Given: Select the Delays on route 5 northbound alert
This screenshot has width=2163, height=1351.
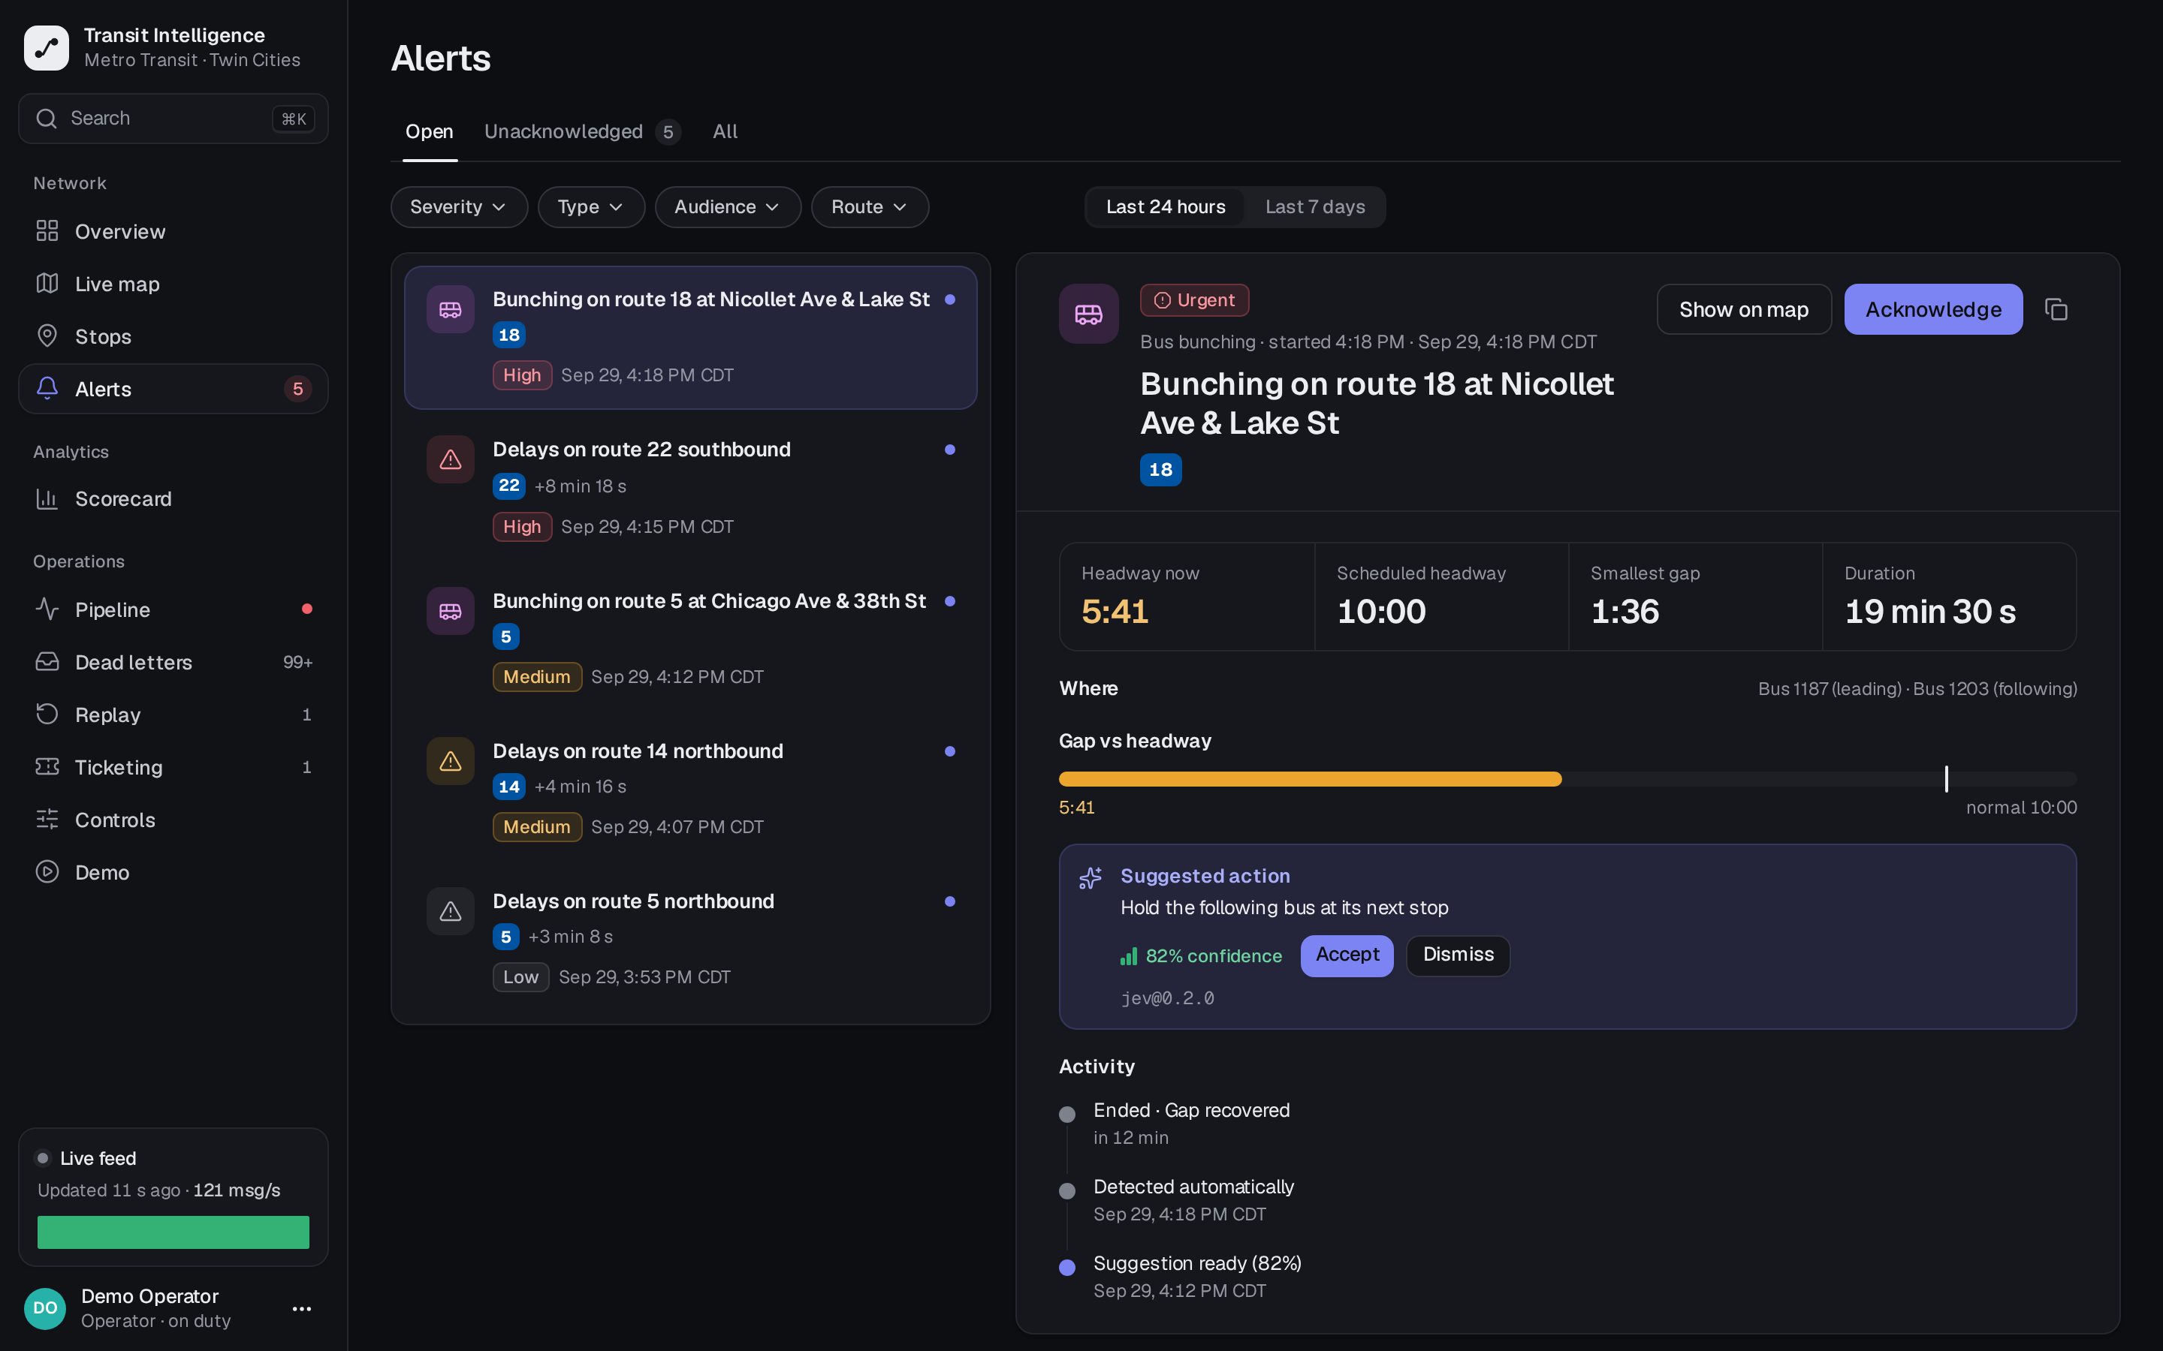Looking at the screenshot, I should click(691, 938).
